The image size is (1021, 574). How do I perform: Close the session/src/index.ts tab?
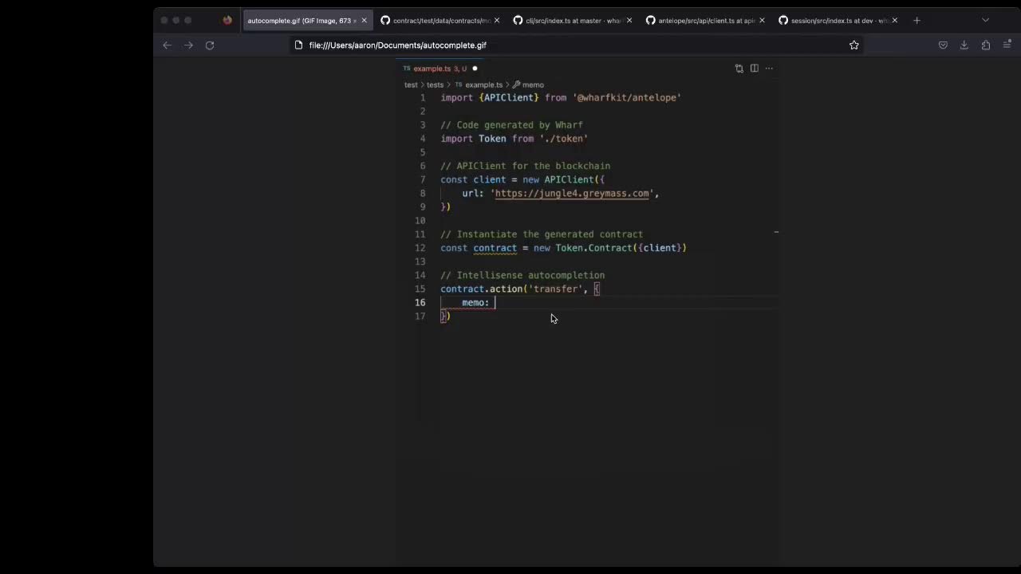point(894,21)
